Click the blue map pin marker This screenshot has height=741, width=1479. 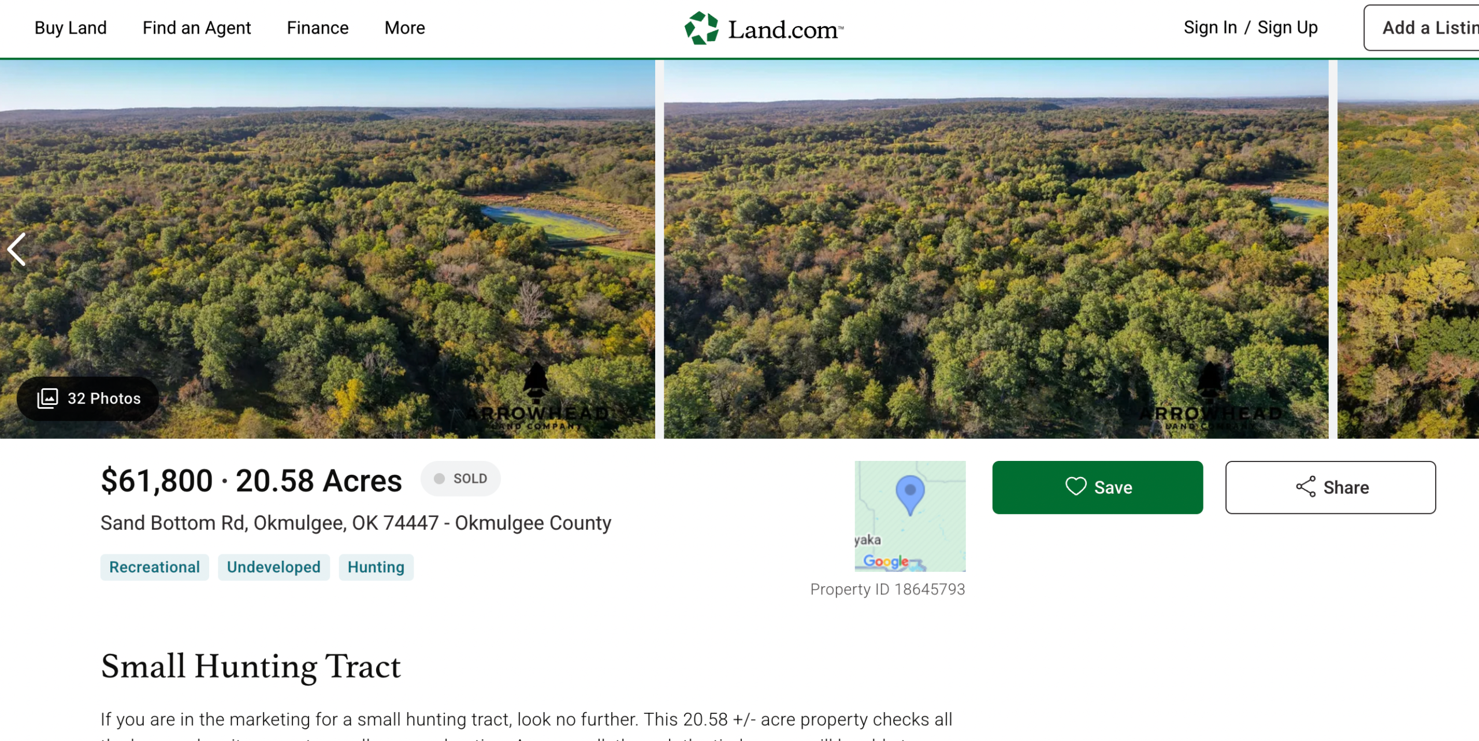tap(910, 493)
